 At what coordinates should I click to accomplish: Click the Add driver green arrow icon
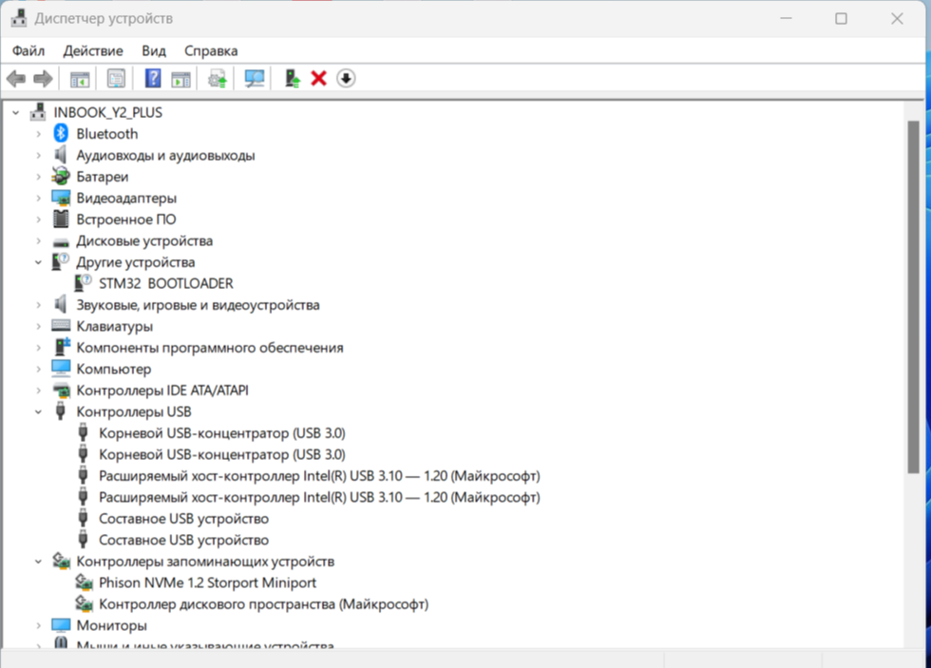coord(293,78)
